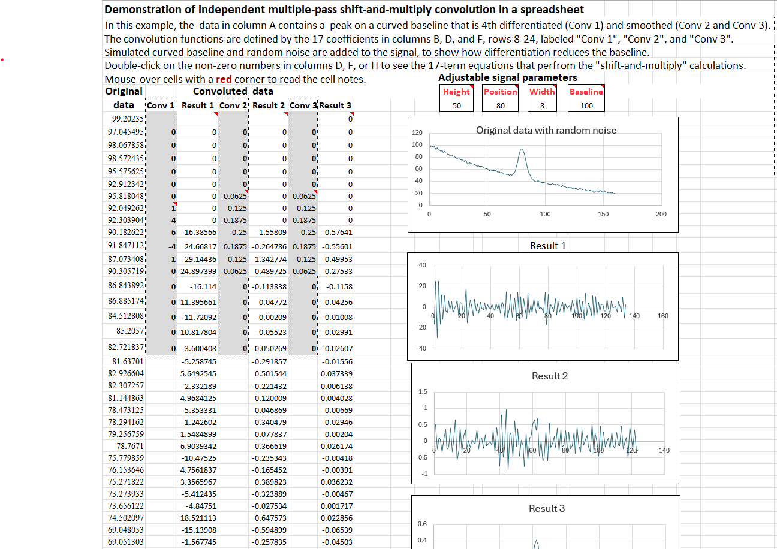The width and height of the screenshot is (777, 549).
Task: Click the Result 3 chart title
Action: tap(546, 508)
